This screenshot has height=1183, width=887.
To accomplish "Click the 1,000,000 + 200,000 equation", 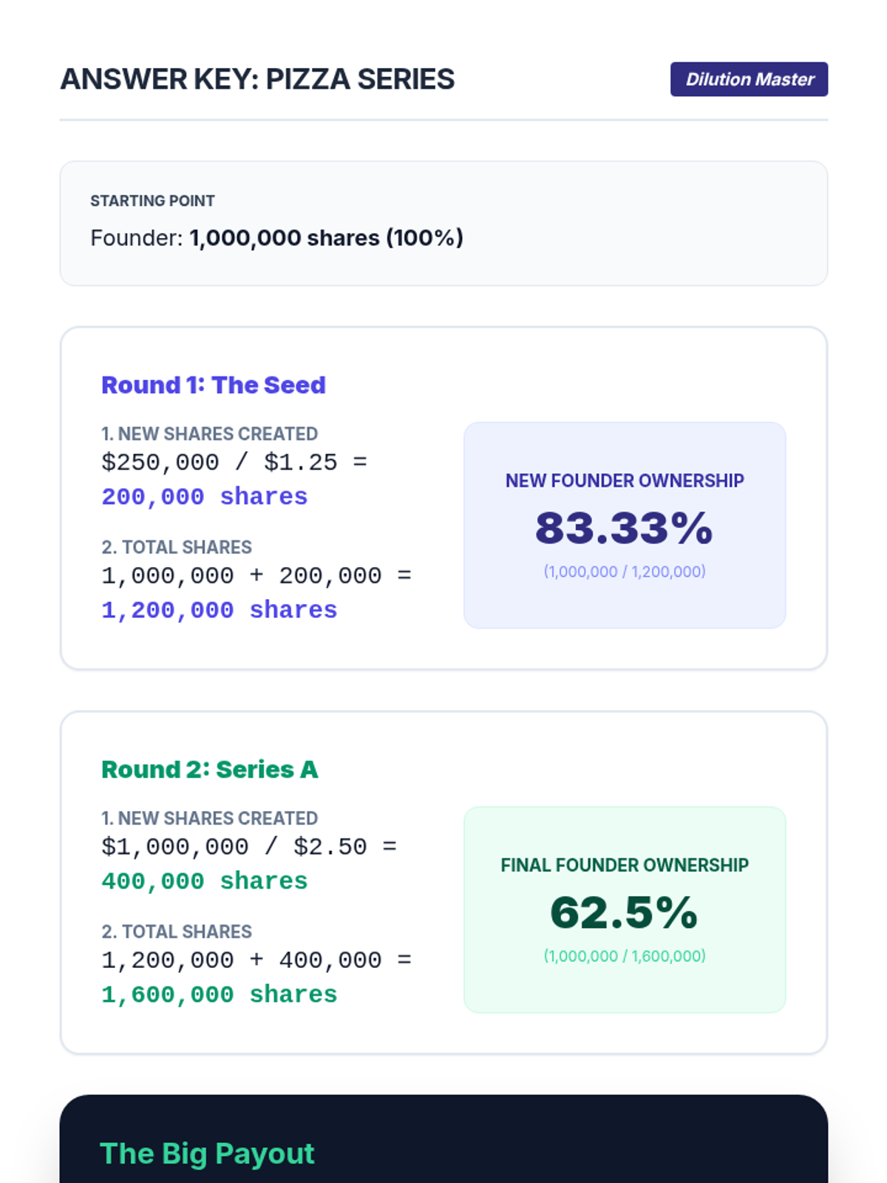I will point(256,576).
